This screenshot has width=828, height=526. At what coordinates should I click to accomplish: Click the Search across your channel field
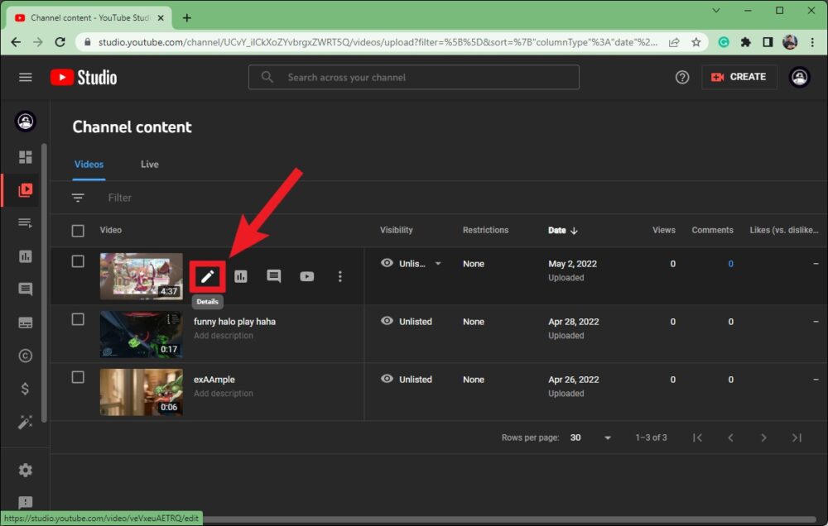(414, 77)
